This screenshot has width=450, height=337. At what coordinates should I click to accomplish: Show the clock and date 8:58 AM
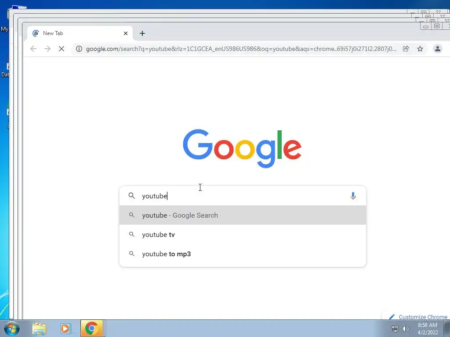(428, 329)
